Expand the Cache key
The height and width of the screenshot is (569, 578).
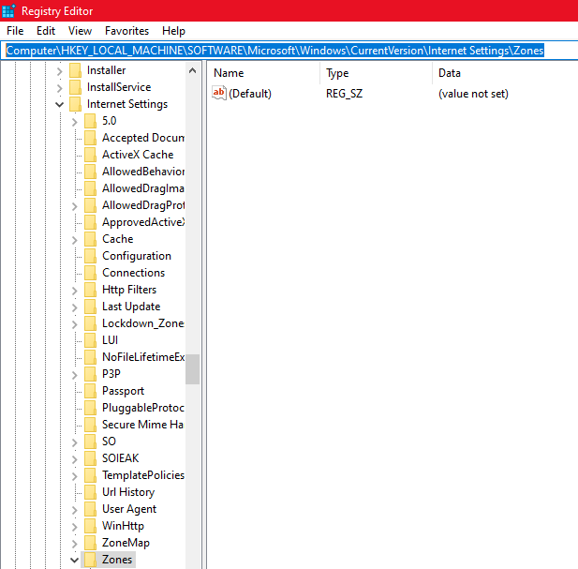(75, 240)
